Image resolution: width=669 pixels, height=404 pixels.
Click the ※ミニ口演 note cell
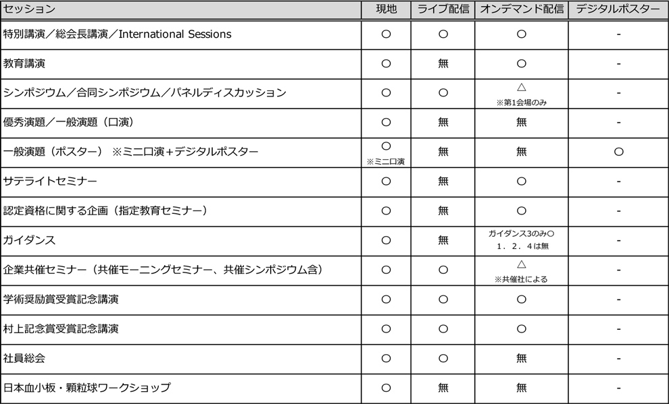(x=386, y=162)
